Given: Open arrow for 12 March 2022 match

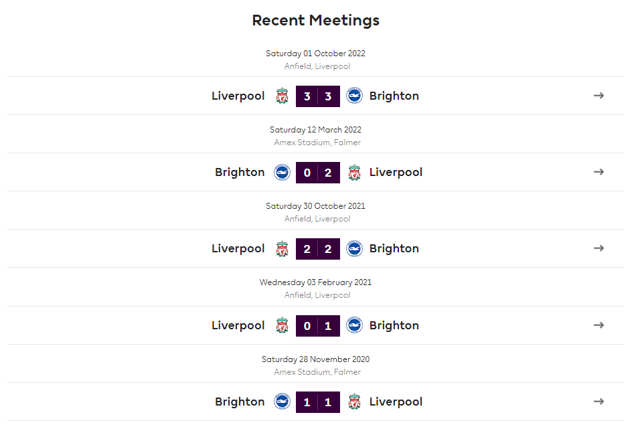Looking at the screenshot, I should 598,172.
